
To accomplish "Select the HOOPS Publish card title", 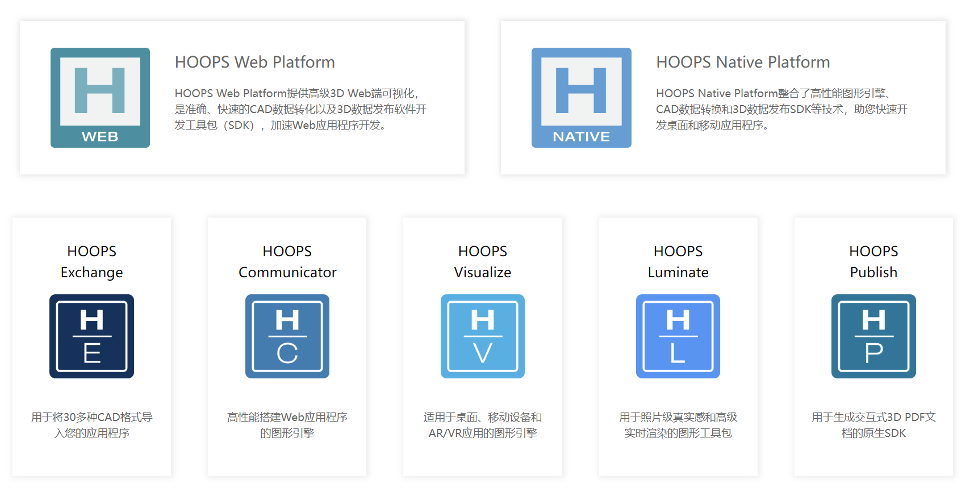I will [x=873, y=261].
